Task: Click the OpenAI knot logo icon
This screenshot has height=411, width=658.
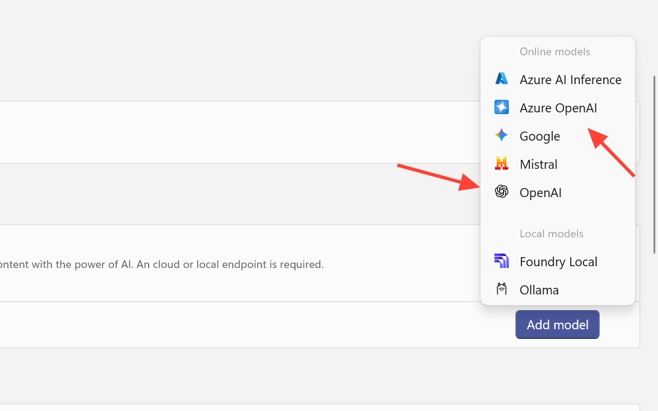Action: pos(502,192)
